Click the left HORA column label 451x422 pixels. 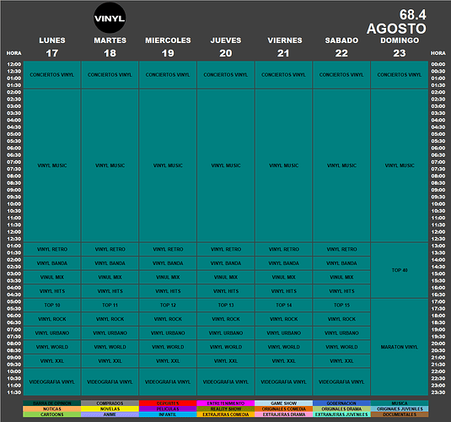[x=13, y=53]
